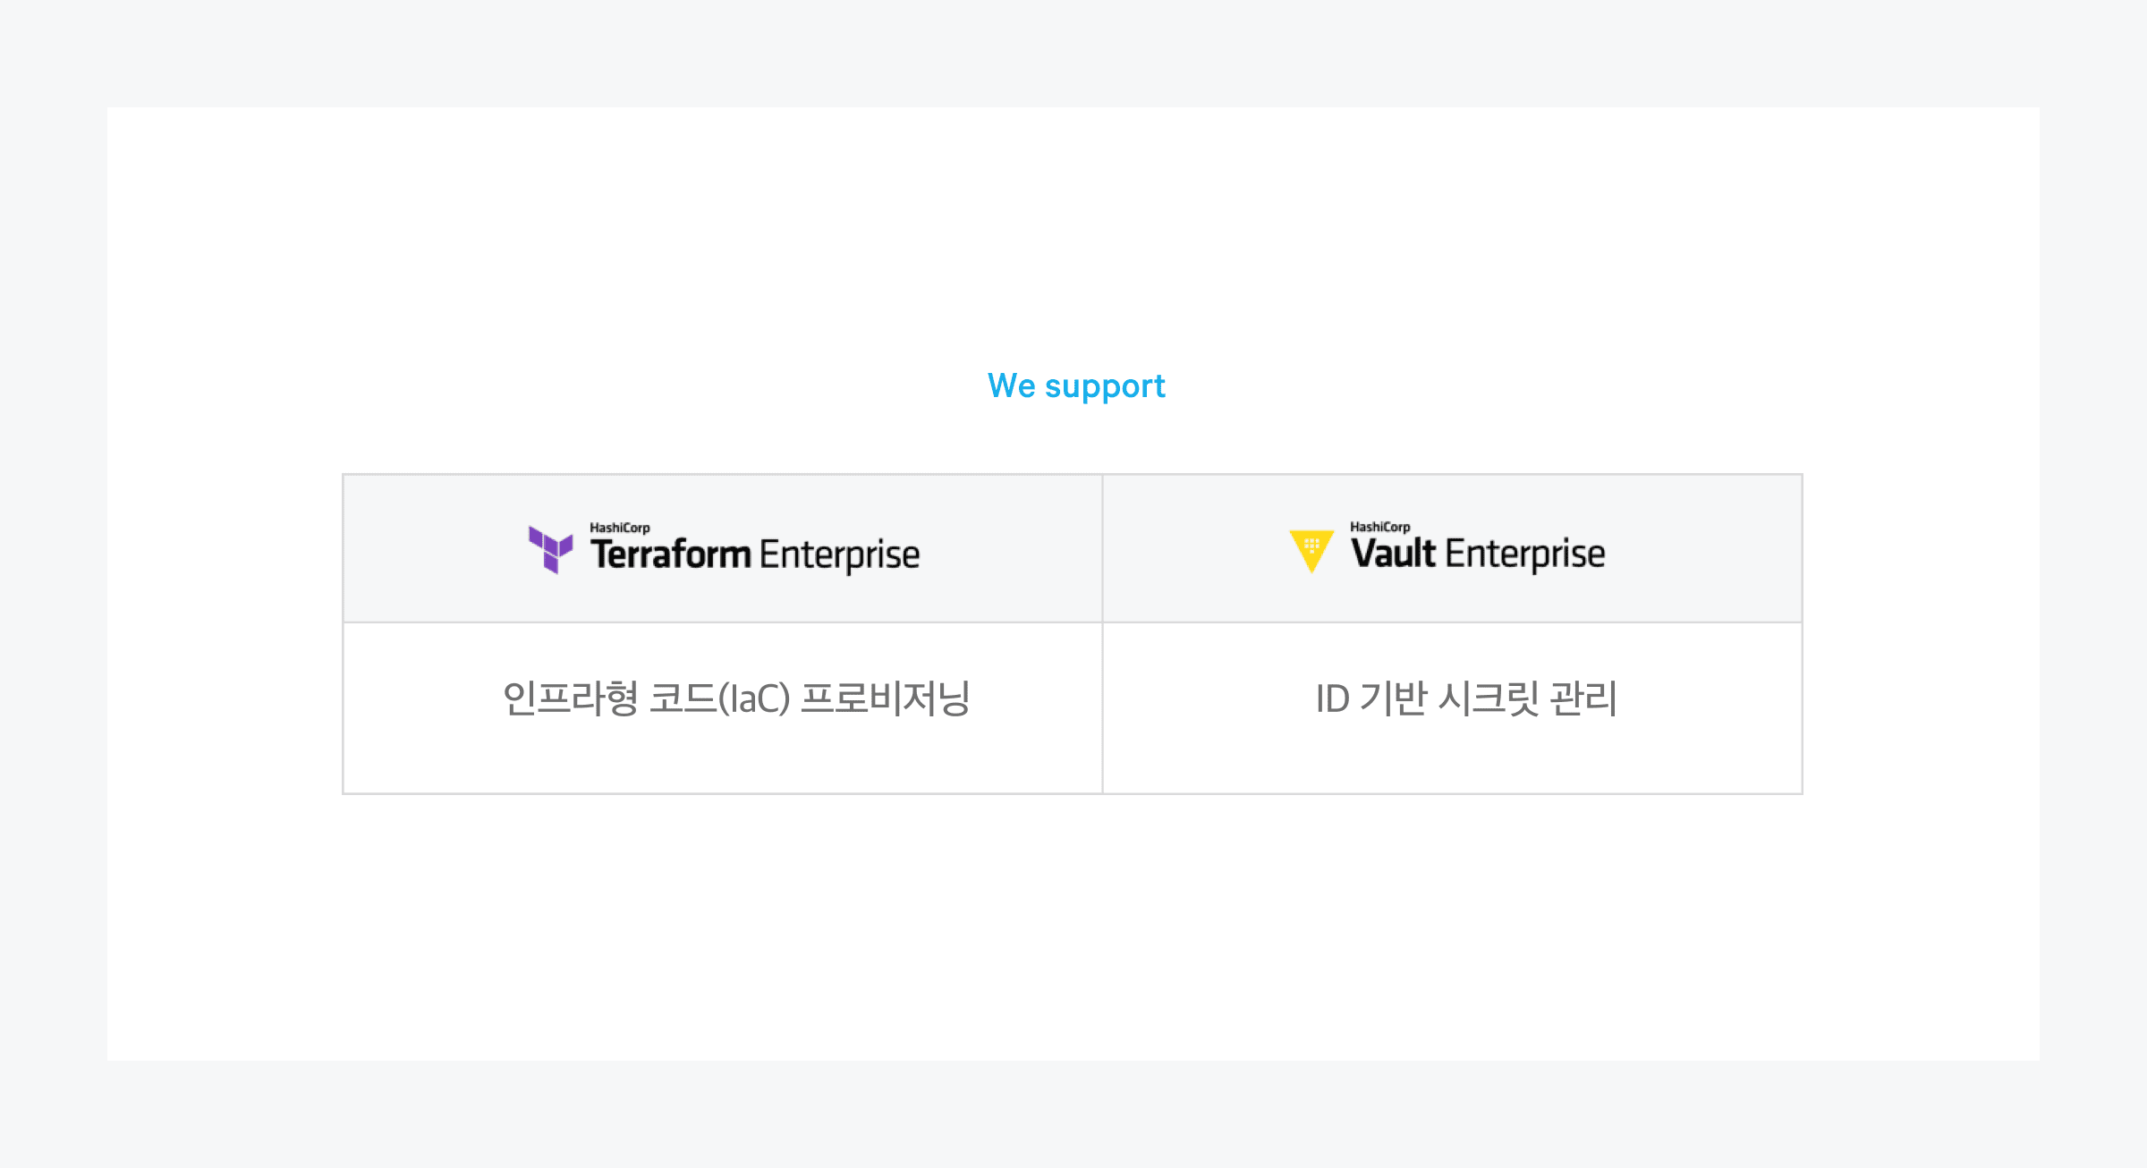Click the "(IaC)" text in the description

click(x=754, y=698)
